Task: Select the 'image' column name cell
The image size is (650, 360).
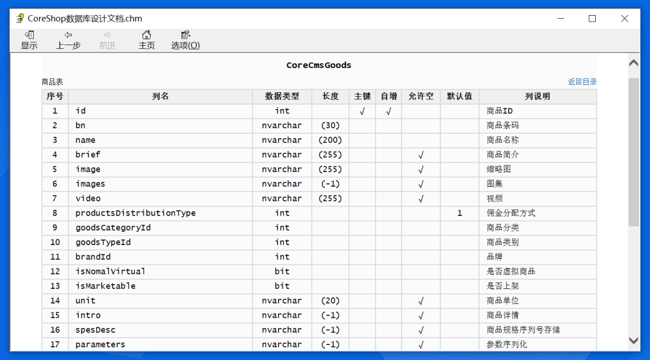Action: (x=161, y=169)
